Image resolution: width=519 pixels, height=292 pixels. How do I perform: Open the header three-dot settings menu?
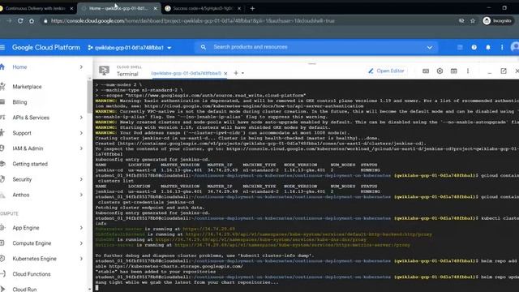coord(502,47)
